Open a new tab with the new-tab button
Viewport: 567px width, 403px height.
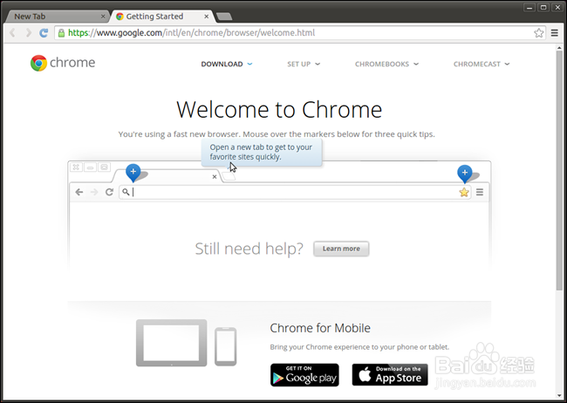click(x=224, y=17)
